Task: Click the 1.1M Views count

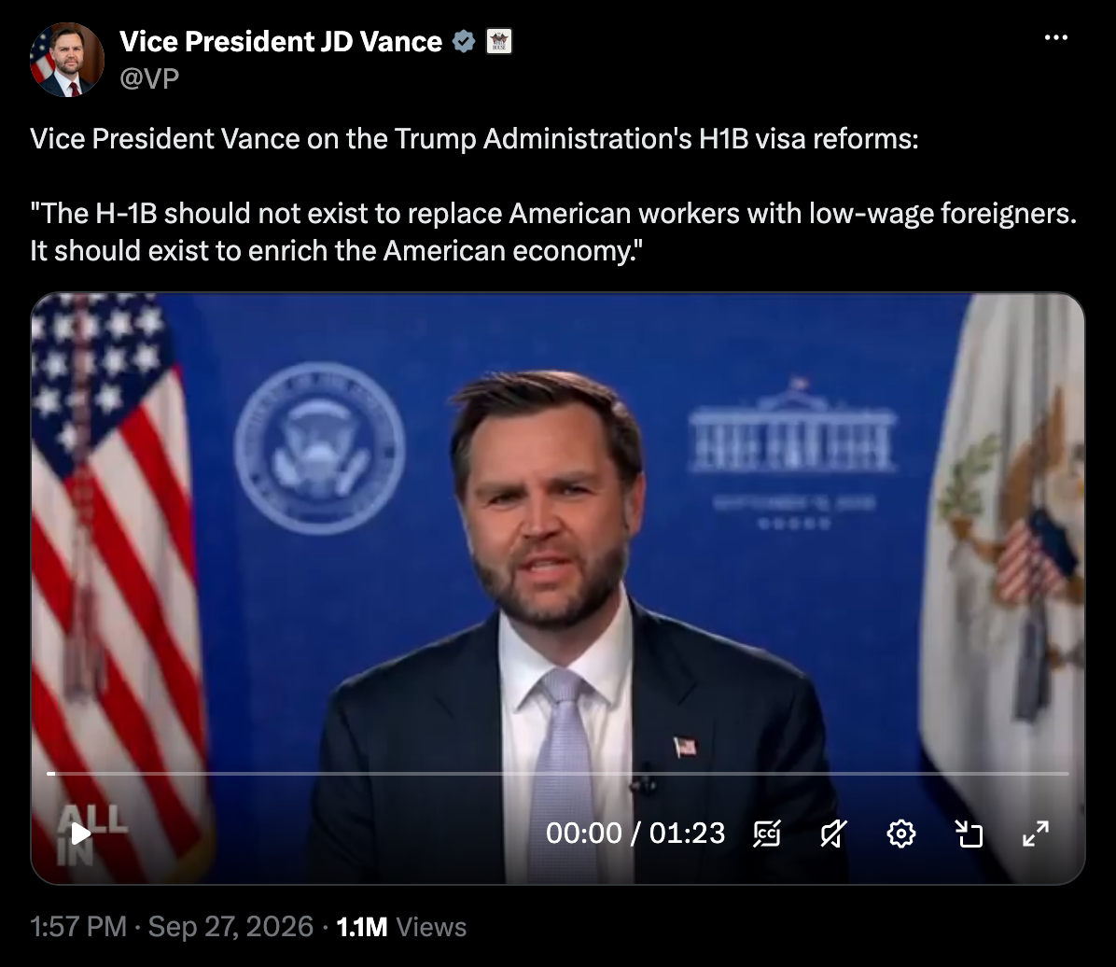Action: click(401, 927)
